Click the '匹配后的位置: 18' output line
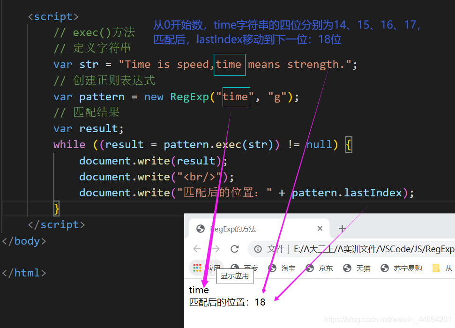 click(227, 302)
